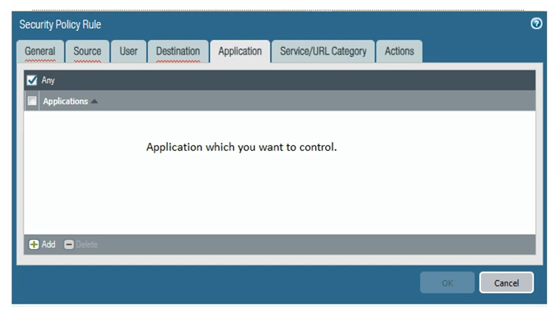
Task: Go to the User tab
Action: (x=128, y=52)
